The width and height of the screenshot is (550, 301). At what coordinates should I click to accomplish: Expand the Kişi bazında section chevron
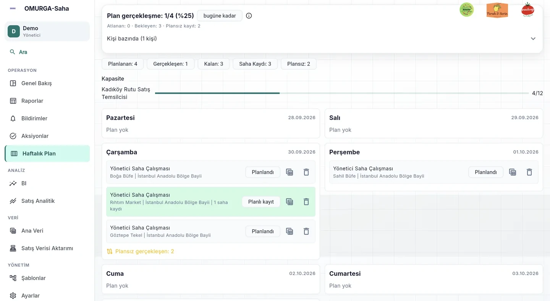click(533, 39)
